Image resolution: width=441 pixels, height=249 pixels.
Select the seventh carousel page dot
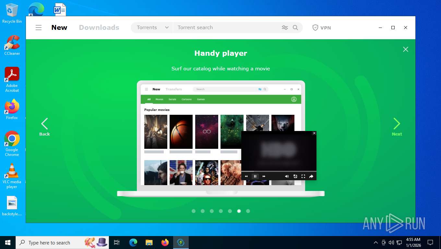[248, 211]
